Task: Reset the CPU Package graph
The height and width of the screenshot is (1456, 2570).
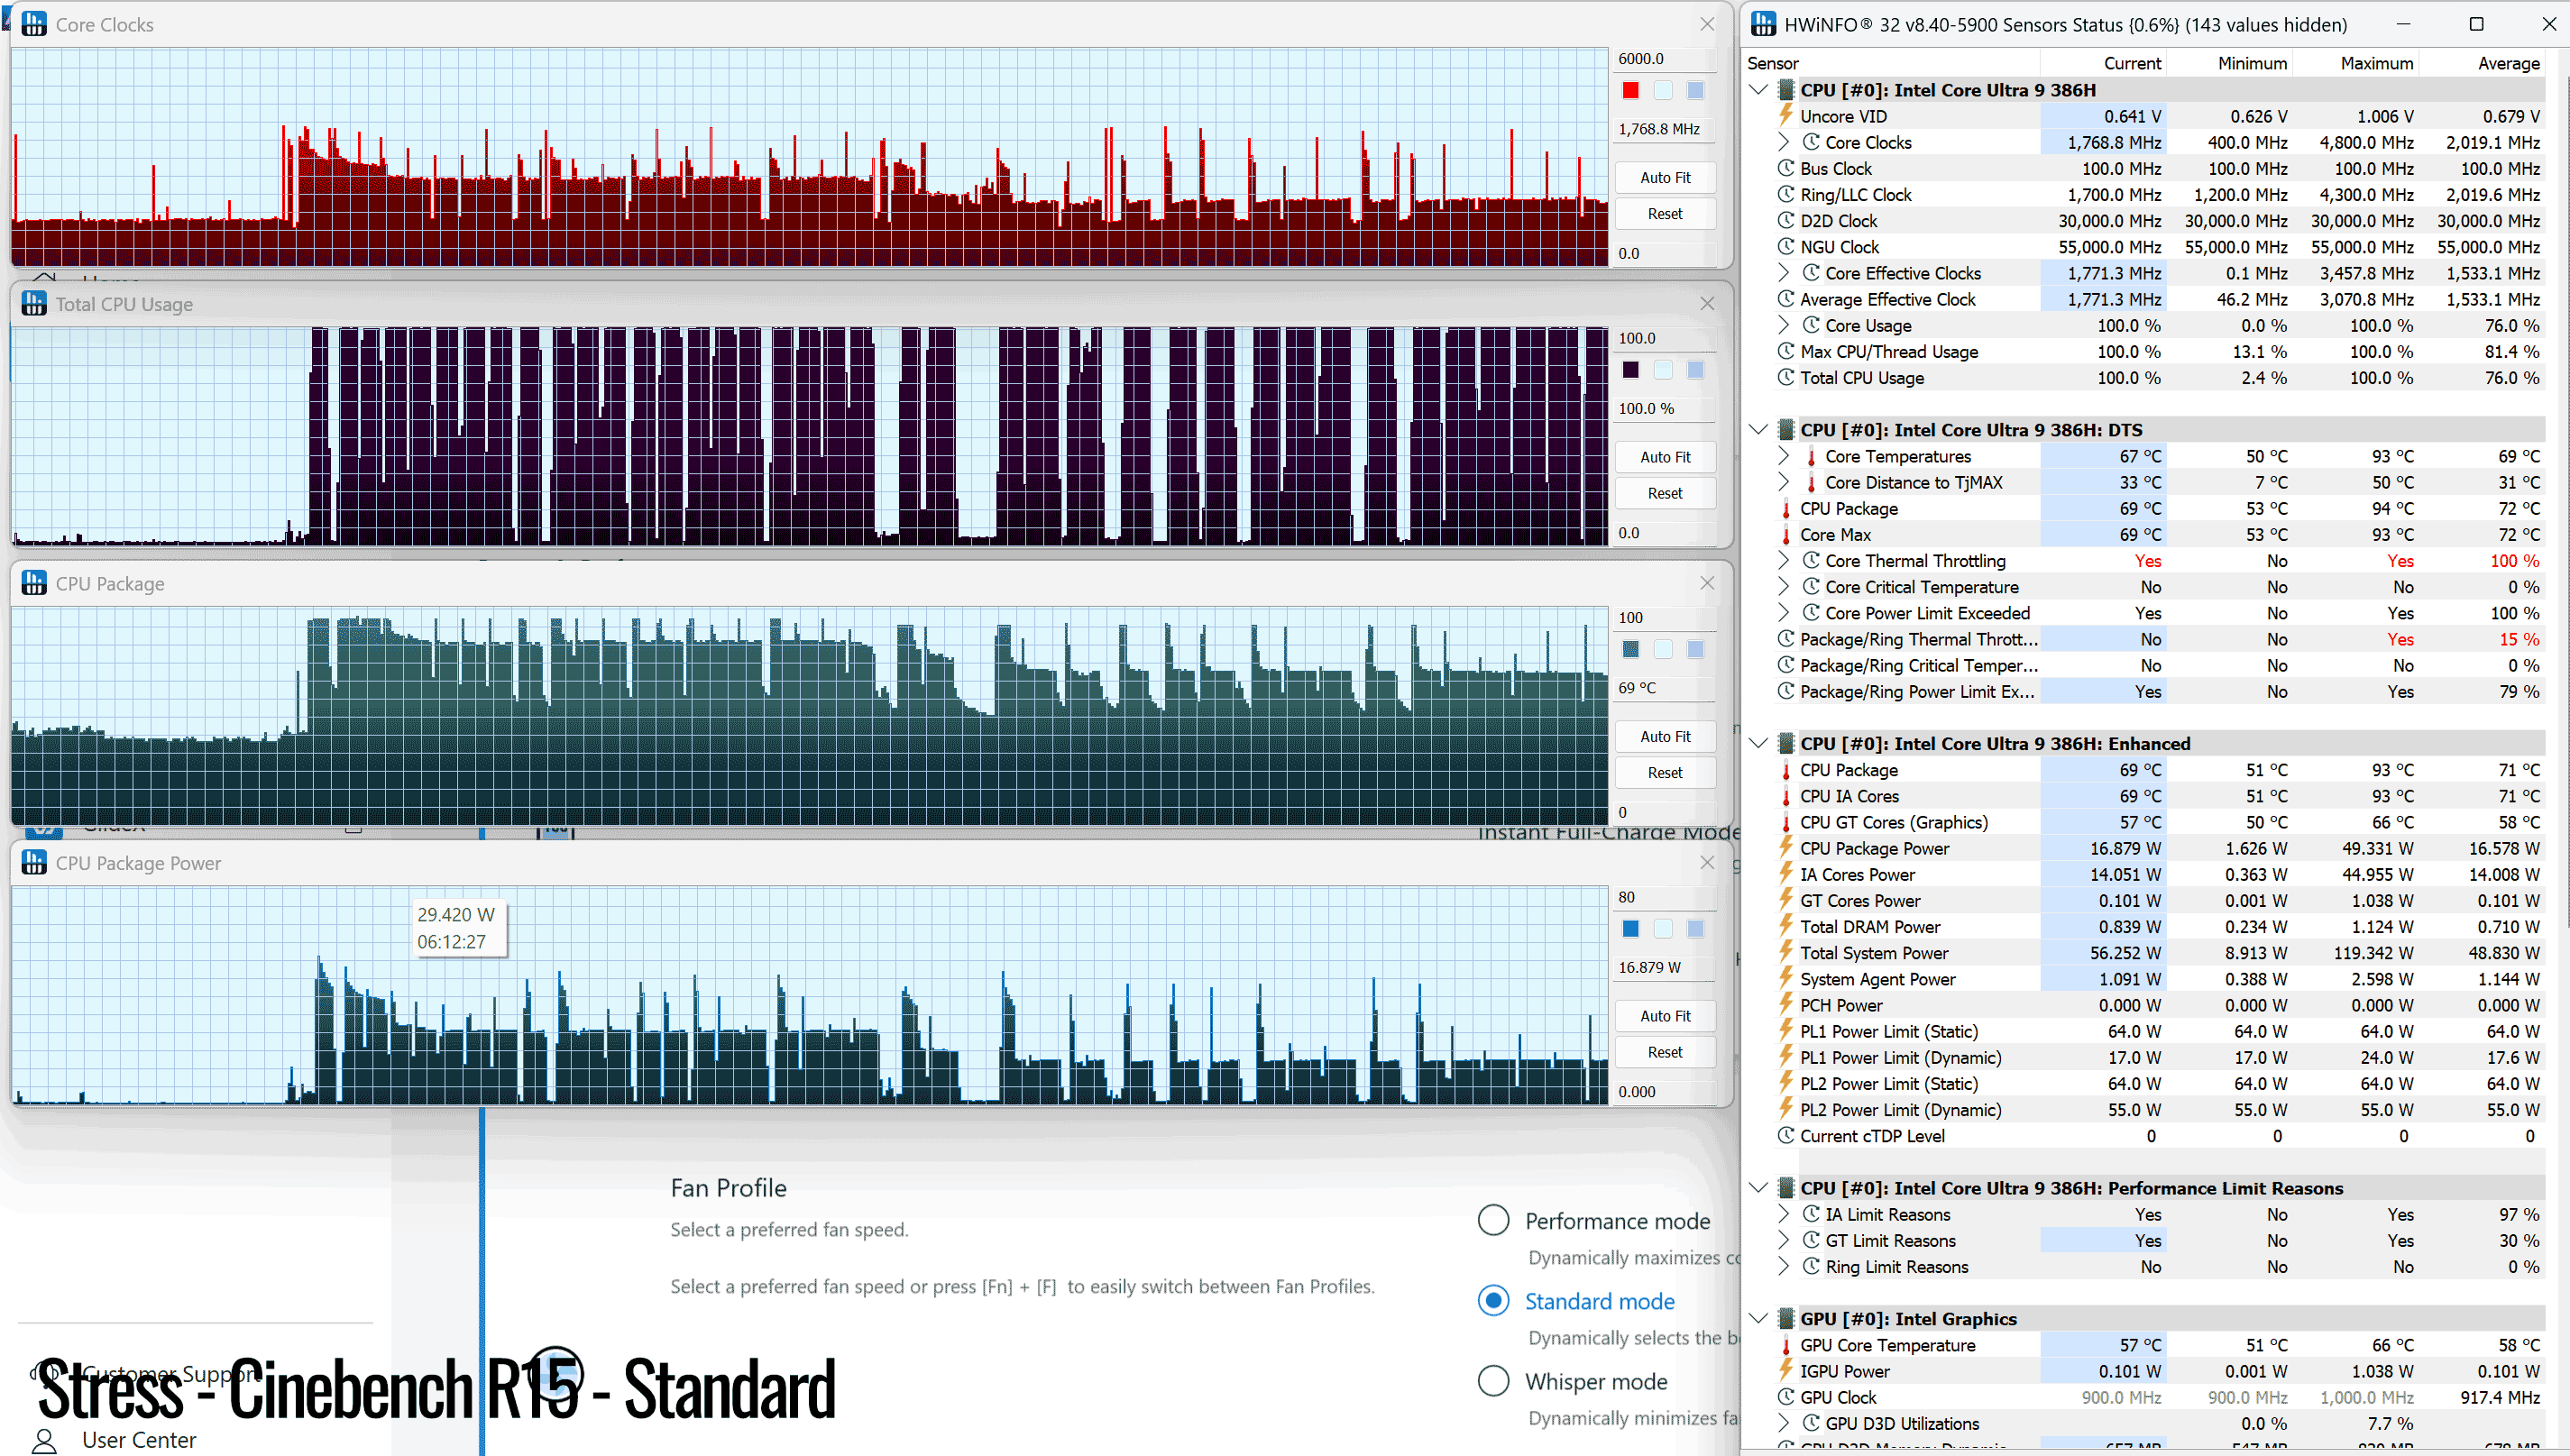Action: click(1665, 772)
